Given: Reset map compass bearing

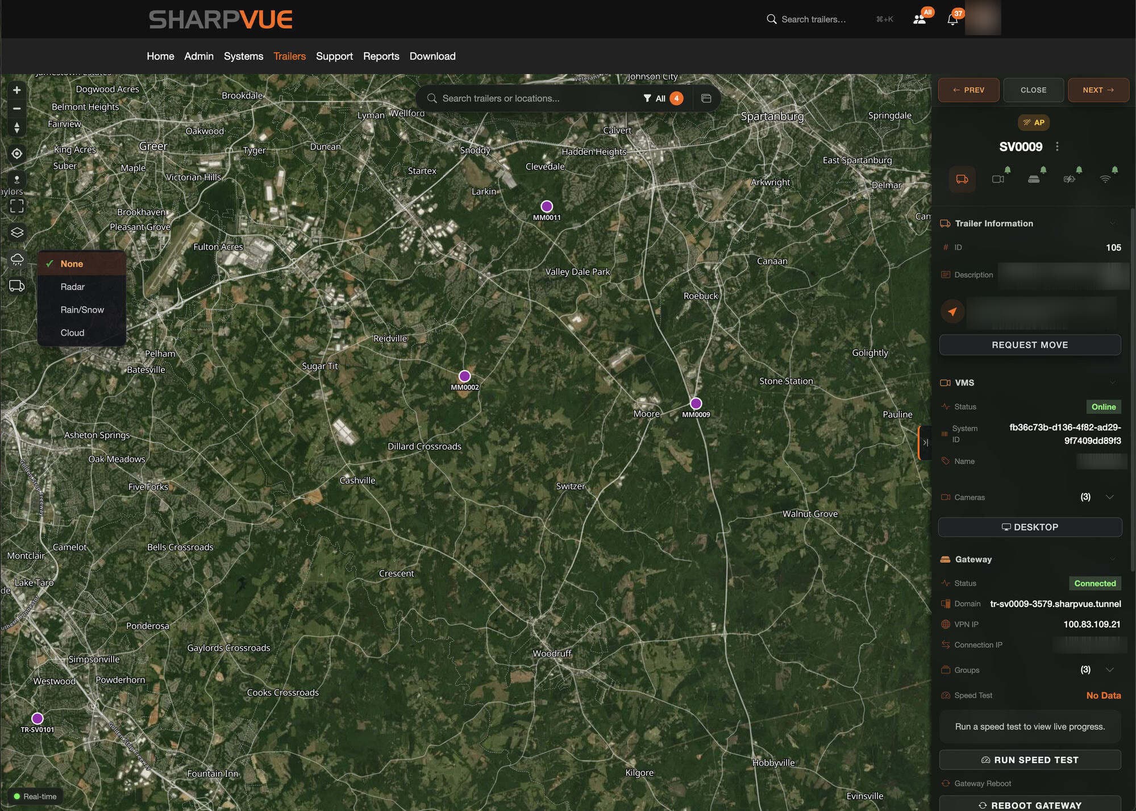Looking at the screenshot, I should coord(17,127).
